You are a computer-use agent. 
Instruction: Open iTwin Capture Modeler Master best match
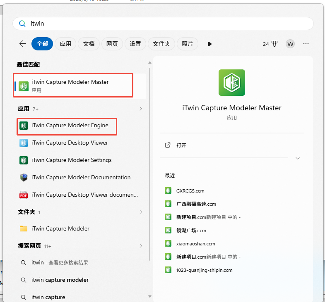point(80,86)
